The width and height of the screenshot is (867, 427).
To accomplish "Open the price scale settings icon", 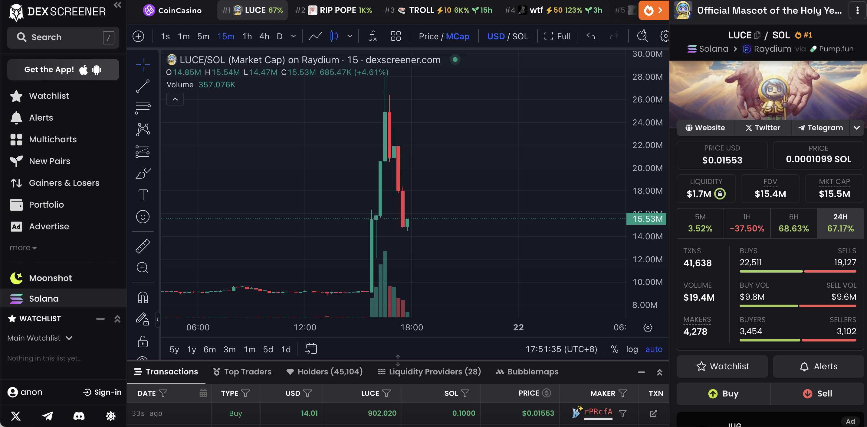I will click(648, 328).
